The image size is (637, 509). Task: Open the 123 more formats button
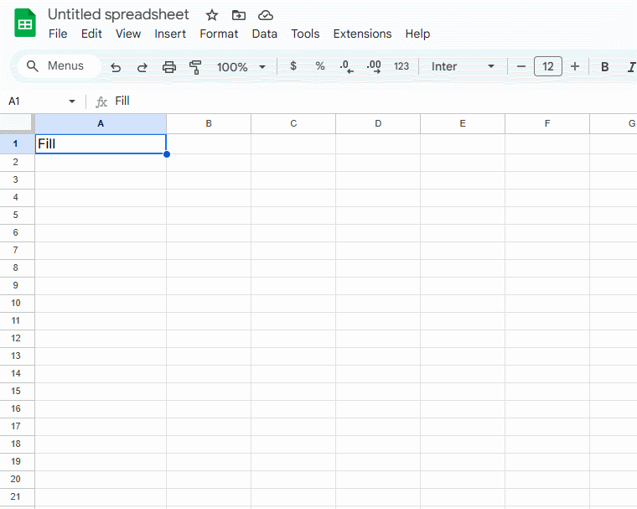[x=401, y=66]
